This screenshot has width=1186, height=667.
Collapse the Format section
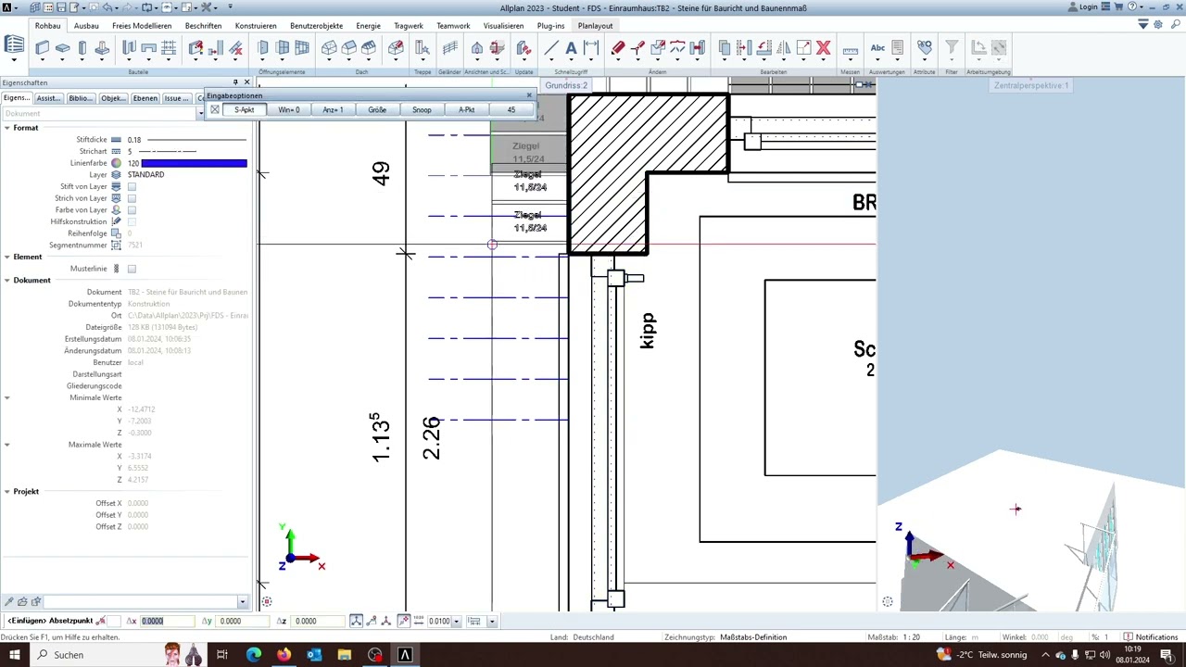pyautogui.click(x=6, y=128)
